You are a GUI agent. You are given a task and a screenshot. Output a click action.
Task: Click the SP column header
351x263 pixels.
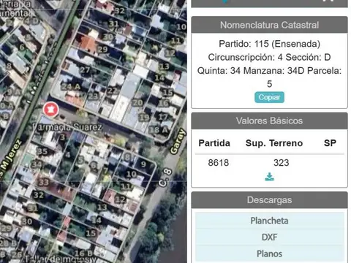(x=330, y=143)
